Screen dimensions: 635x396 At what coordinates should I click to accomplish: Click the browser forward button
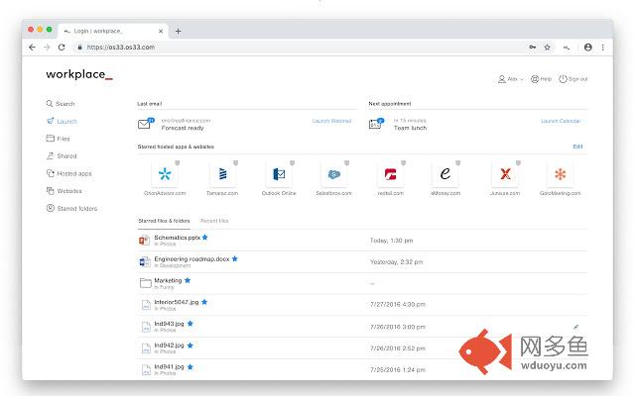tap(47, 48)
